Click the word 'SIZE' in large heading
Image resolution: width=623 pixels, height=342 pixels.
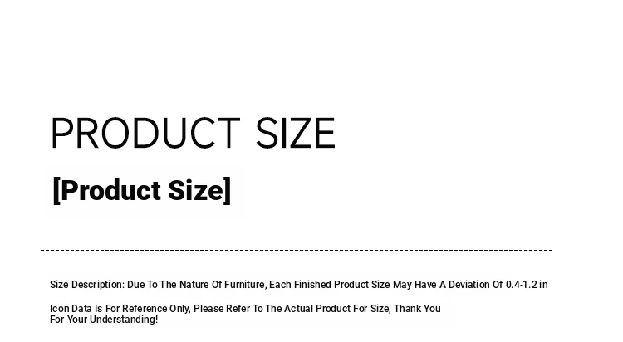click(296, 133)
